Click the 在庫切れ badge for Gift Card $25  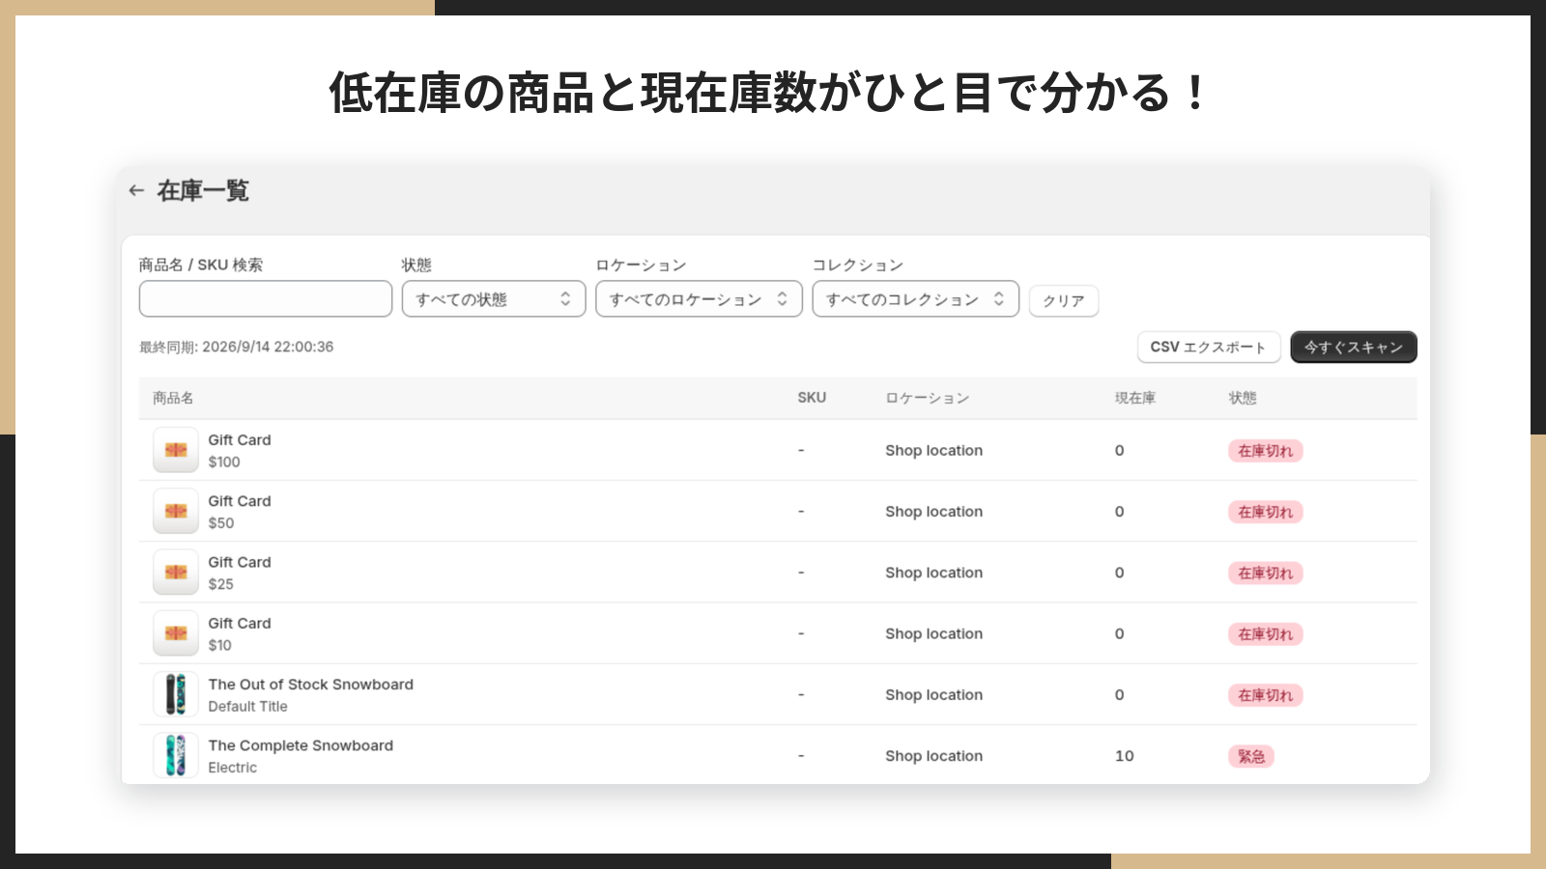coord(1266,573)
